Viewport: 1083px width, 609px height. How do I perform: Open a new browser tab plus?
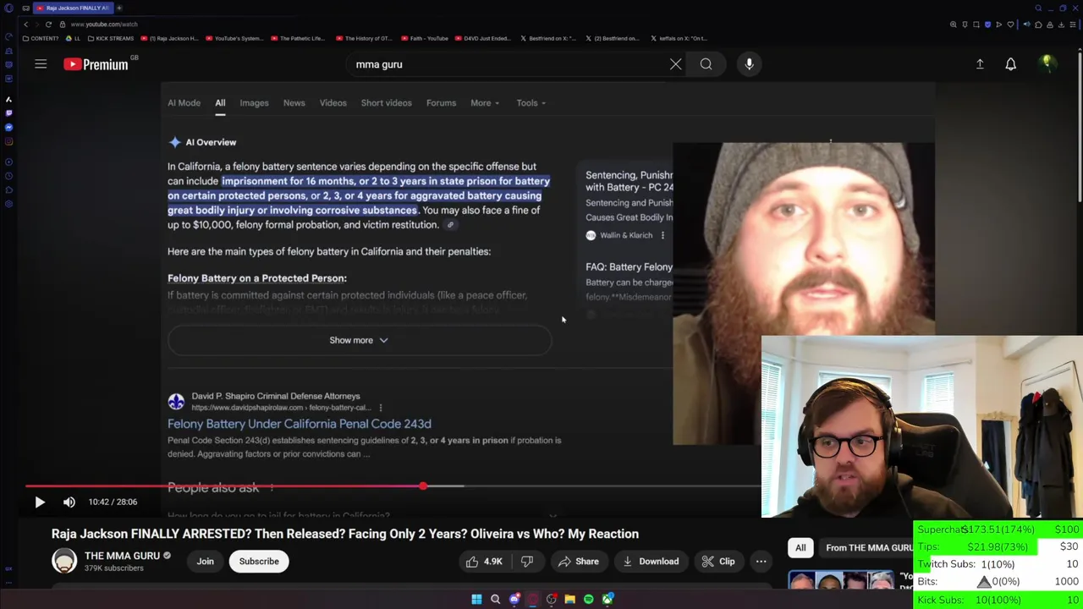(x=119, y=8)
